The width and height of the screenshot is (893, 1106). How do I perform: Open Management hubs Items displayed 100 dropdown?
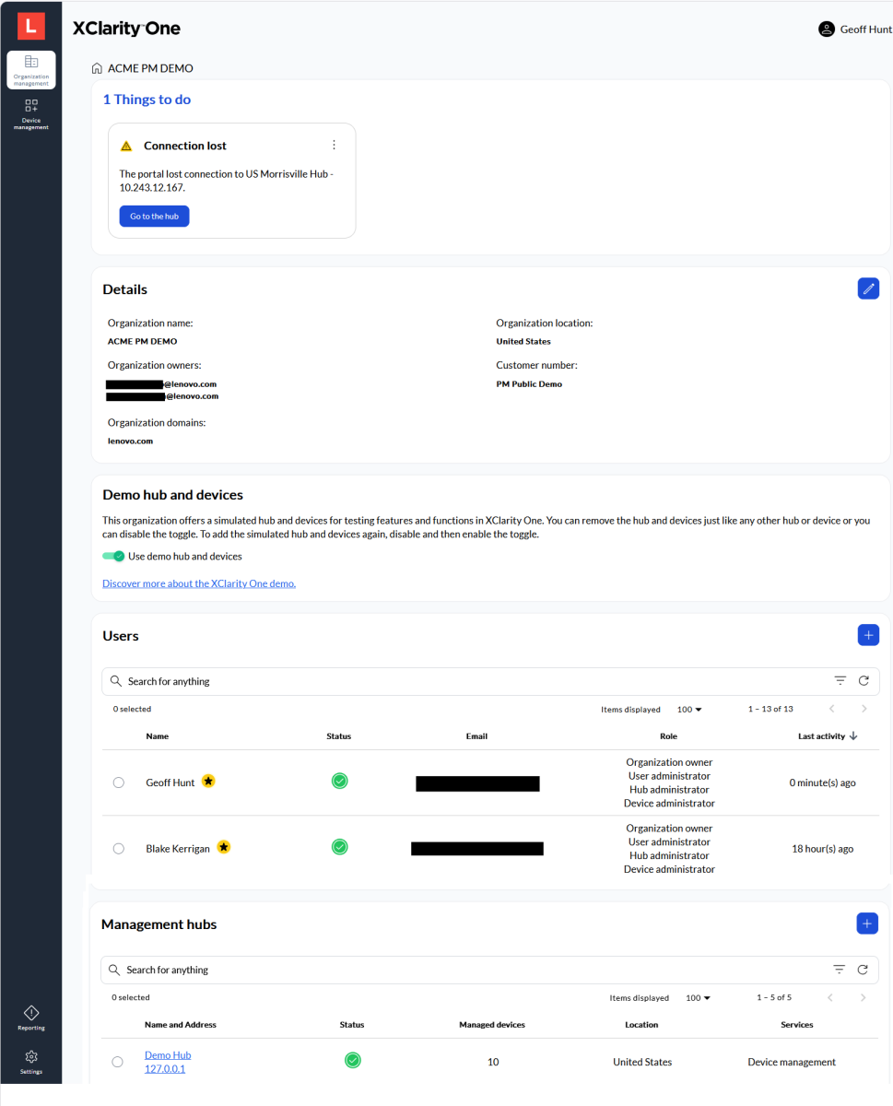point(699,998)
